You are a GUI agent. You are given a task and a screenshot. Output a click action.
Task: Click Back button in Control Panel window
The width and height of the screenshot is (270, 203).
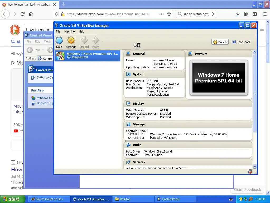coord(33,50)
